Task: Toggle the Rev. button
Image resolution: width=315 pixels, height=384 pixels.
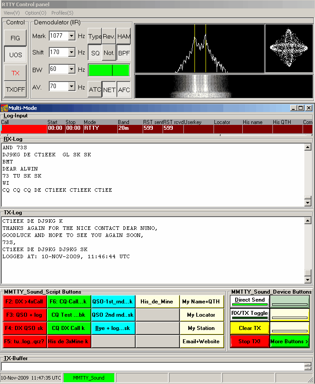Action: pyautogui.click(x=109, y=36)
